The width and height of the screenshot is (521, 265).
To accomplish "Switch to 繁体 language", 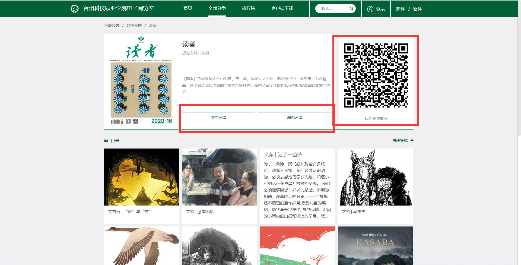I will 417,9.
